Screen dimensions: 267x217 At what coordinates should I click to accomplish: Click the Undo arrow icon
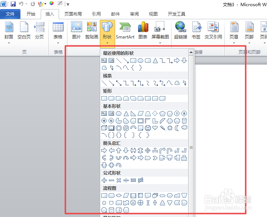[x=21, y=4]
